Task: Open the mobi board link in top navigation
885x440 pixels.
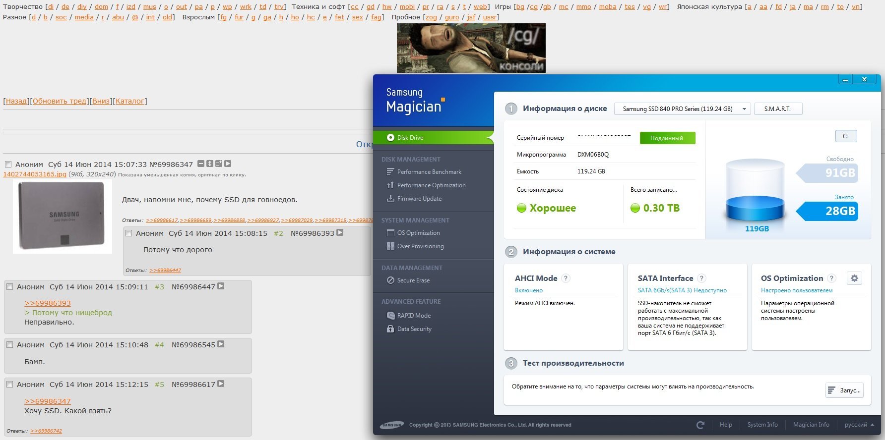Action: tap(407, 7)
